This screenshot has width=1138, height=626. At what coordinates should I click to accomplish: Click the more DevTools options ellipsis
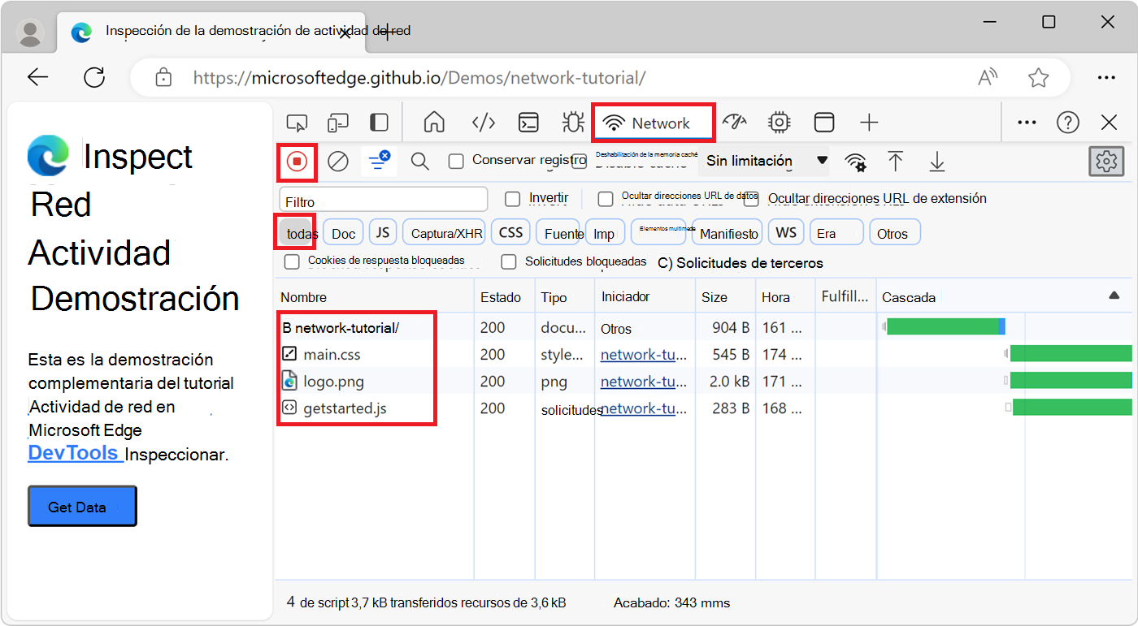[1026, 122]
